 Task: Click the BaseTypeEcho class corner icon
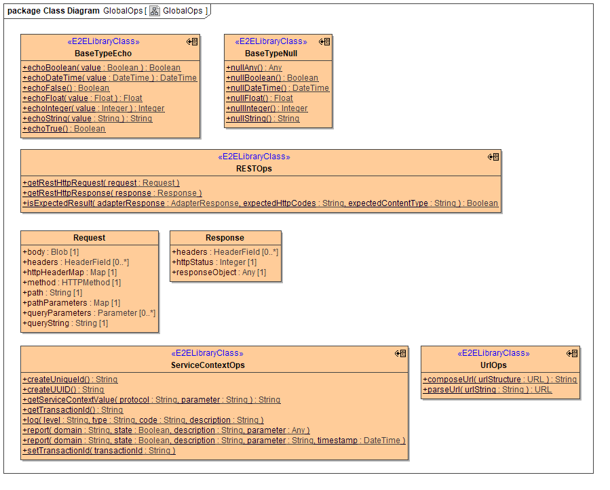192,41
